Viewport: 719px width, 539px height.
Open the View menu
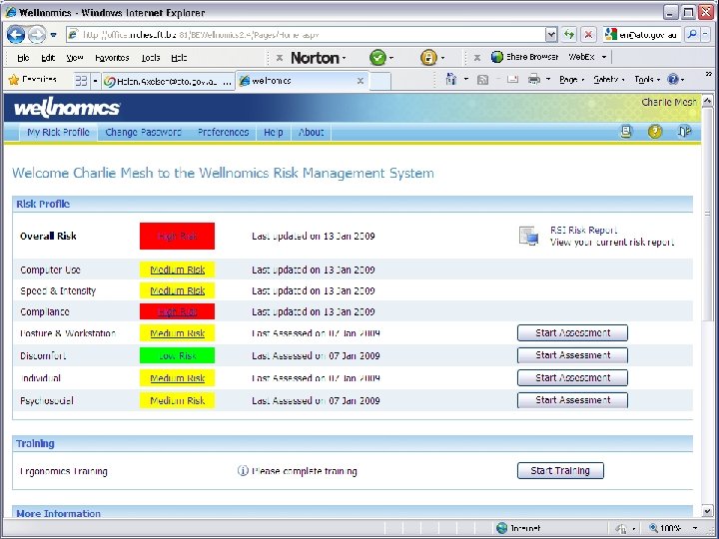74,58
